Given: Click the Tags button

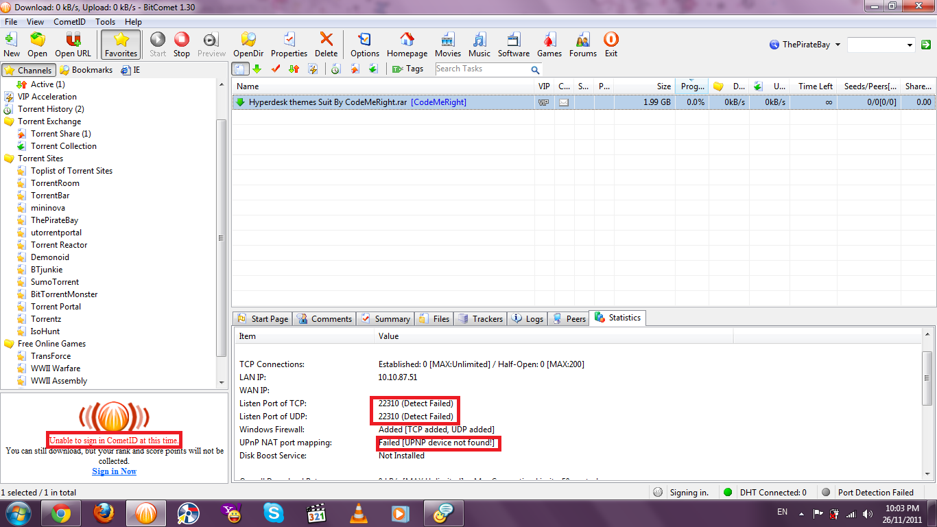Looking at the screenshot, I should point(408,69).
